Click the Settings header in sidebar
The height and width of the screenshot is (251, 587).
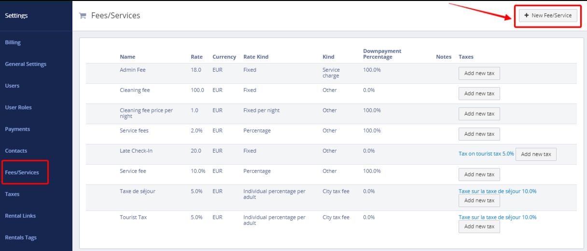pyautogui.click(x=16, y=15)
